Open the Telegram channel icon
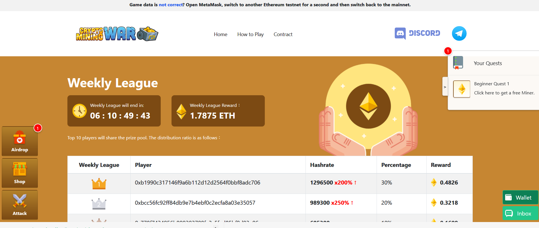Screen dimensions: 539x228 pos(459,34)
